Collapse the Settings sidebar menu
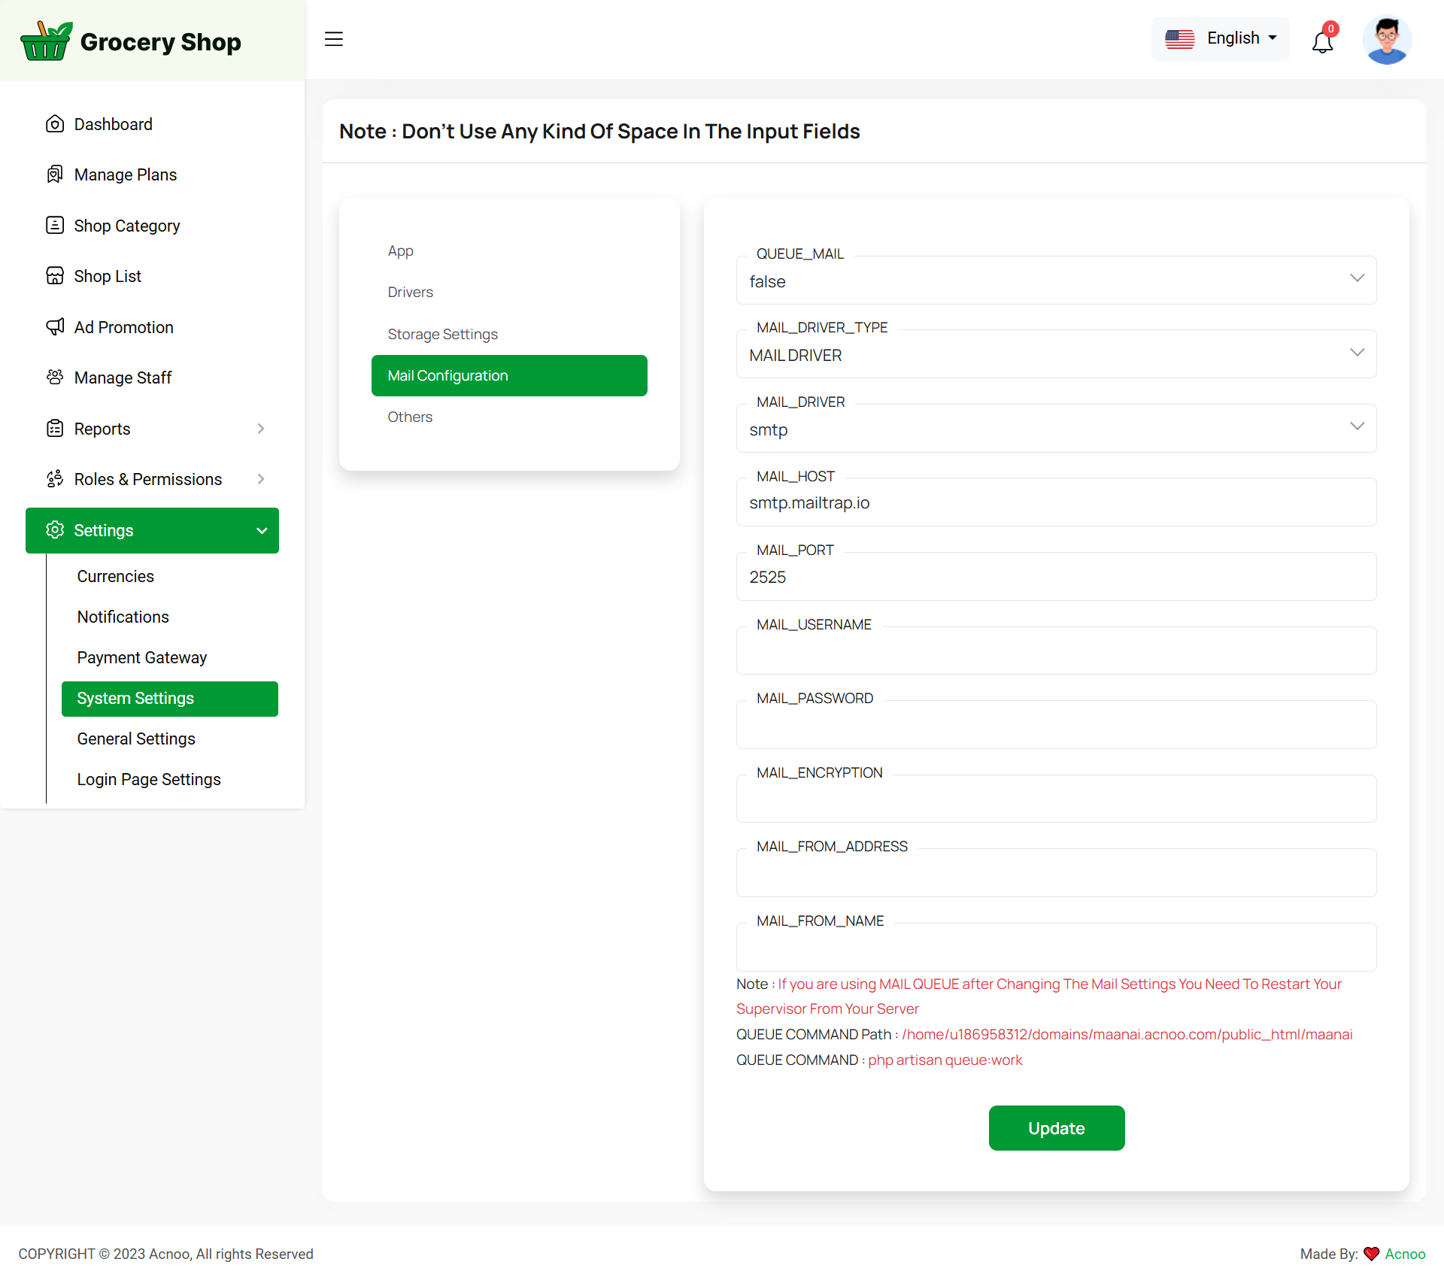 point(261,531)
